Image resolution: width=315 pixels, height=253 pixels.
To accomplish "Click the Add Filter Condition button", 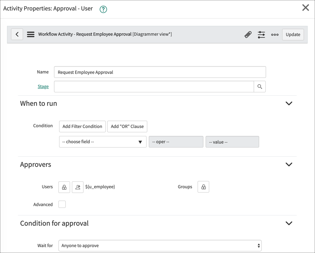I will [x=82, y=126].
